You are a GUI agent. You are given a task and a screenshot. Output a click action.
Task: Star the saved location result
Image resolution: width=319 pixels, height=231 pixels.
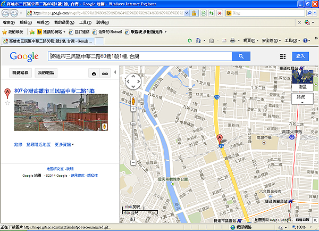(x=7, y=103)
